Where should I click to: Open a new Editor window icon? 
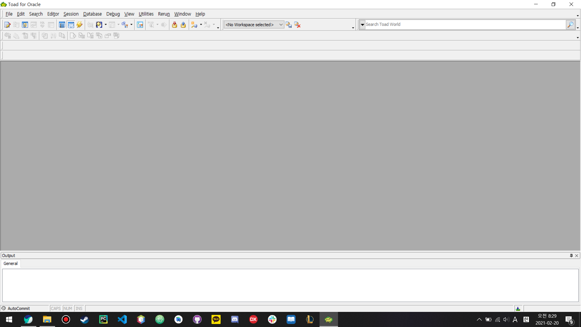(8, 25)
